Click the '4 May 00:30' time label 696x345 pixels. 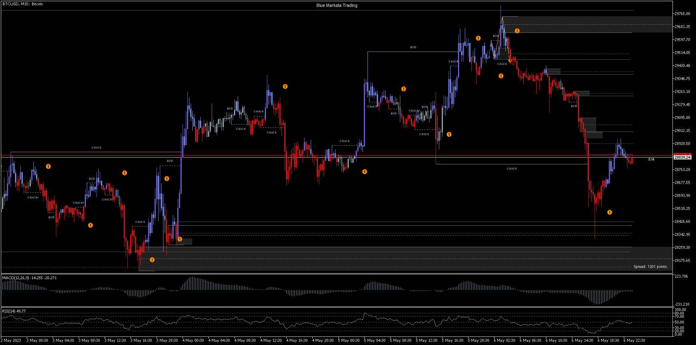point(193,341)
